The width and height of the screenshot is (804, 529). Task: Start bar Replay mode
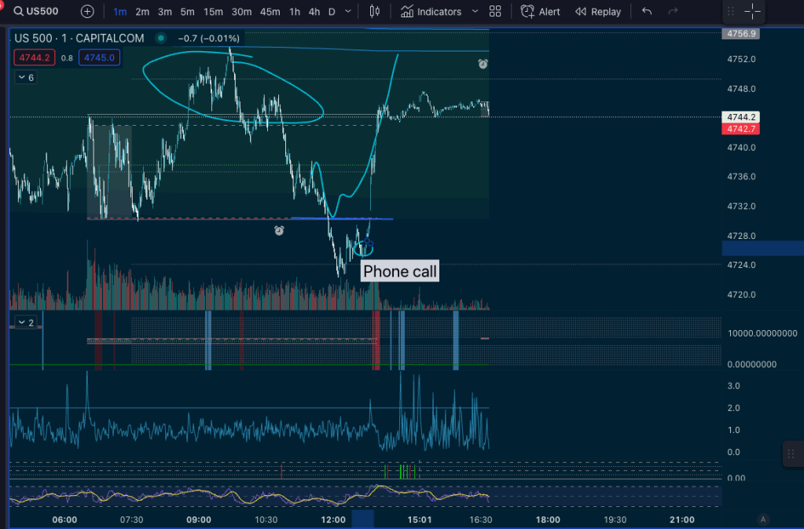tap(597, 12)
